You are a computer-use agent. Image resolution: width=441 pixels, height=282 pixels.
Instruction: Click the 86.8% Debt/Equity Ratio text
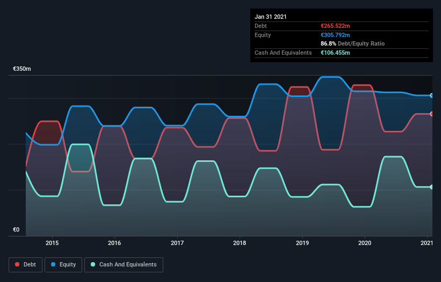pyautogui.click(x=353, y=44)
